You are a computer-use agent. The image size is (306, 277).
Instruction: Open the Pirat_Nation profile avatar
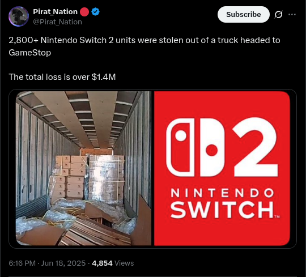(19, 16)
